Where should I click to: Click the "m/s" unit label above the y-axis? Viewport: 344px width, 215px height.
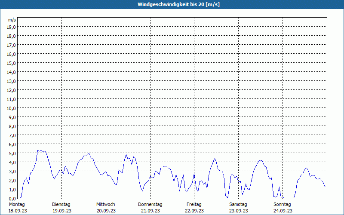pyautogui.click(x=12, y=20)
